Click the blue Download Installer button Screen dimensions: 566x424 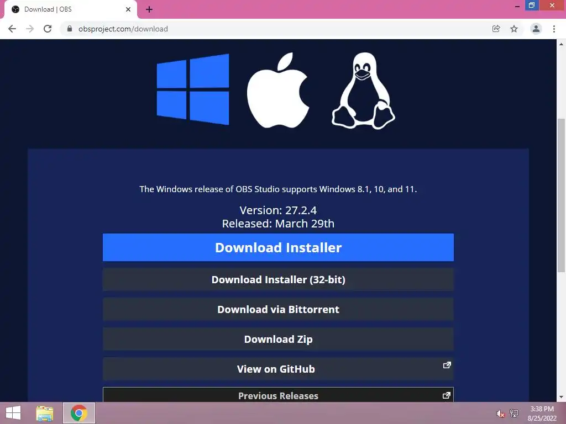(x=278, y=247)
